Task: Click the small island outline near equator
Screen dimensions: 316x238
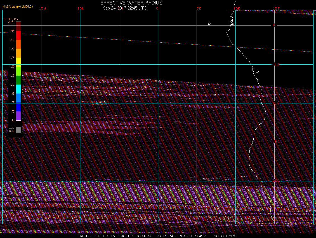Action: [209, 24]
